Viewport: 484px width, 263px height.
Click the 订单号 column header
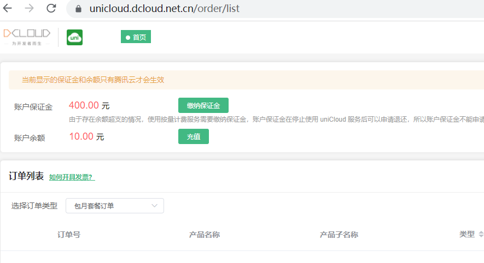pyautogui.click(x=69, y=235)
